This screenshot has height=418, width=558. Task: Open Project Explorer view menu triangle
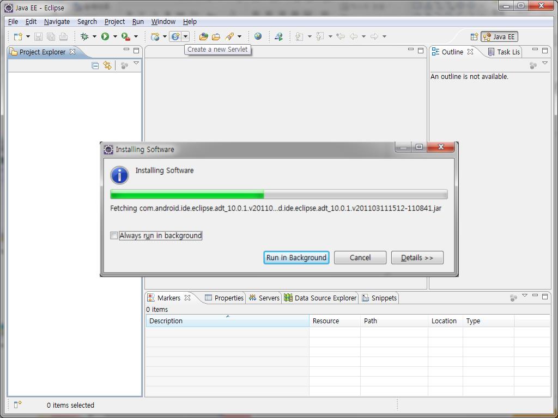(x=136, y=63)
